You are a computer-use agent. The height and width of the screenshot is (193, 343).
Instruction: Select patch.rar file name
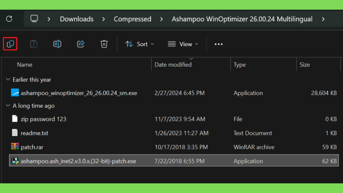[x=32, y=147]
